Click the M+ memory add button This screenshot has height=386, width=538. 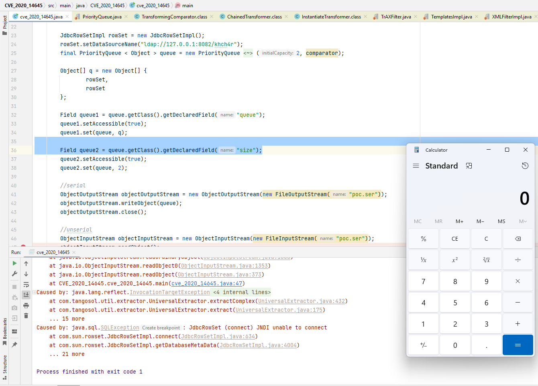tap(459, 221)
